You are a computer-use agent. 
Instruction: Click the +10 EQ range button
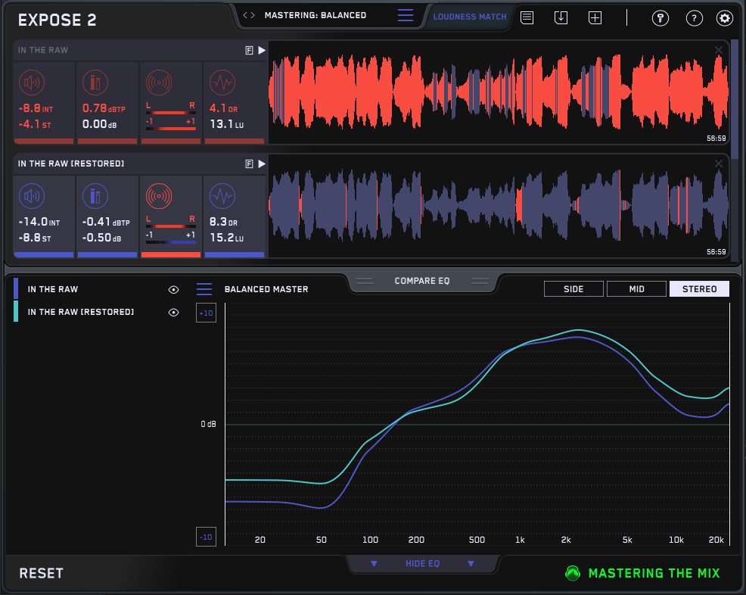pyautogui.click(x=206, y=313)
